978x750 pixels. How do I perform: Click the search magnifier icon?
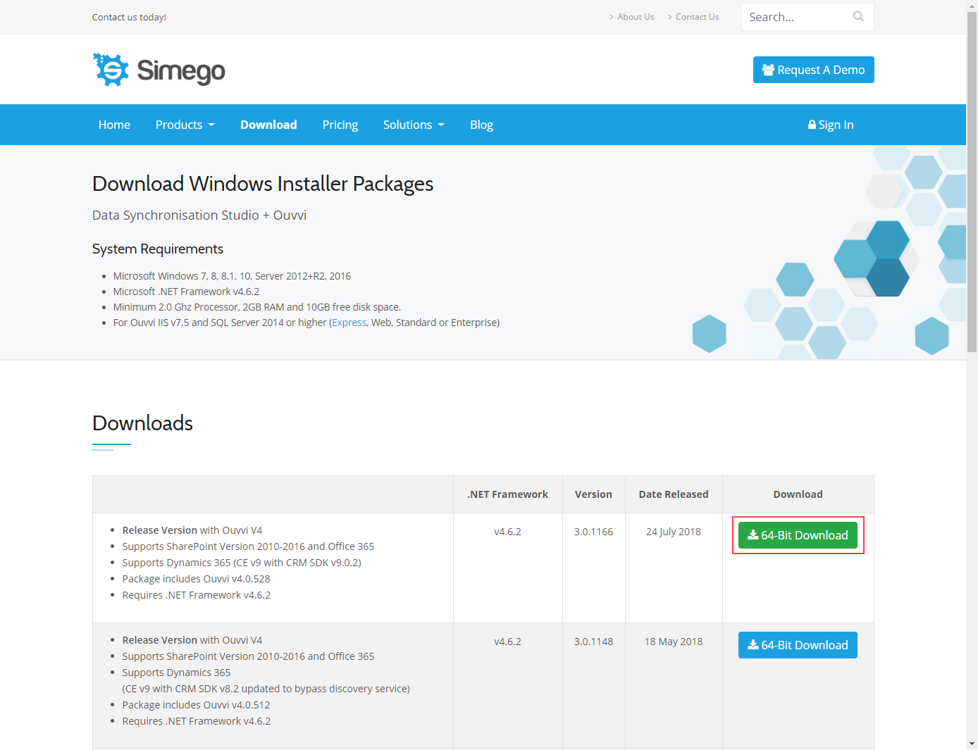click(858, 16)
